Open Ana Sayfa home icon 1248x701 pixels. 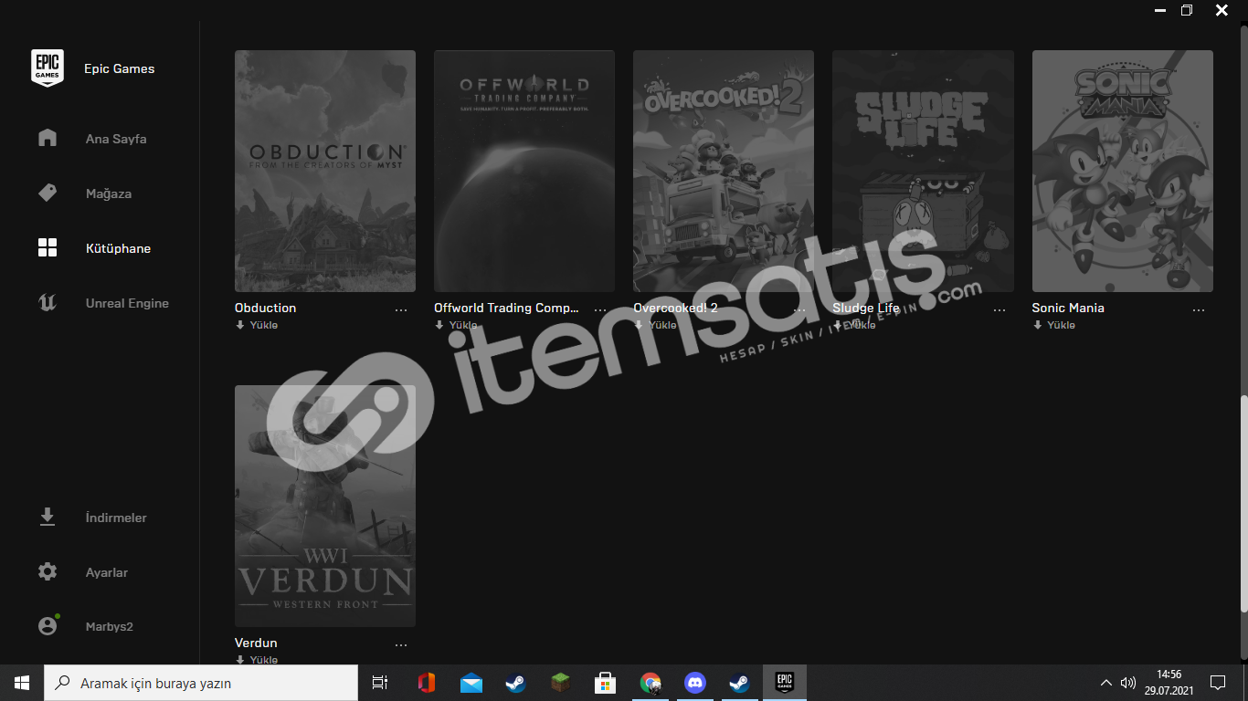[48, 138]
